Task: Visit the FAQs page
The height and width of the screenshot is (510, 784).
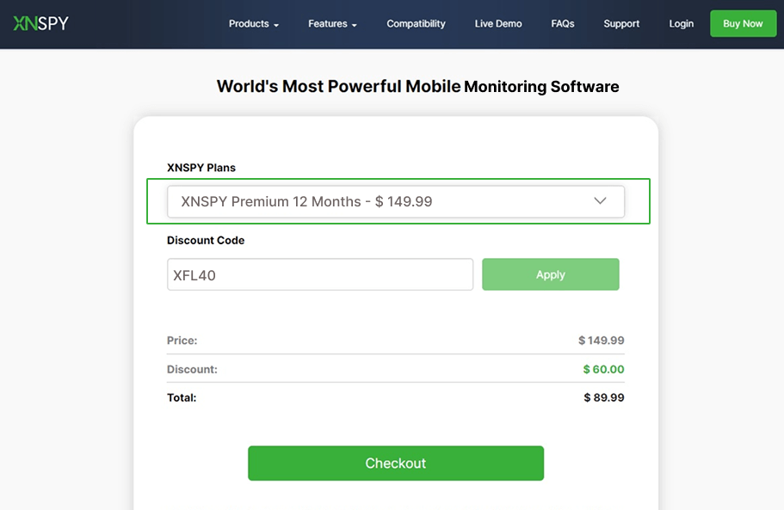Action: (563, 24)
